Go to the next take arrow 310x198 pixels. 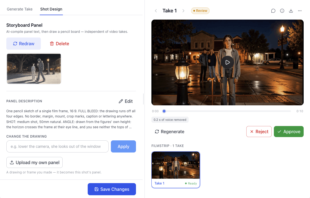tap(183, 11)
